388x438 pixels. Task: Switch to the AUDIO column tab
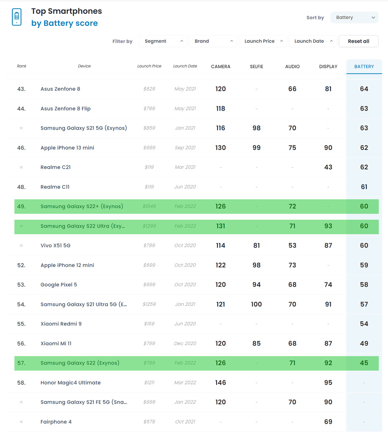292,66
